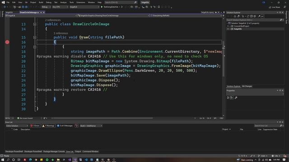Select the Solution 'SeigelLib' root node
Image resolution: width=289 pixels, height=162 pixels.
245,23
